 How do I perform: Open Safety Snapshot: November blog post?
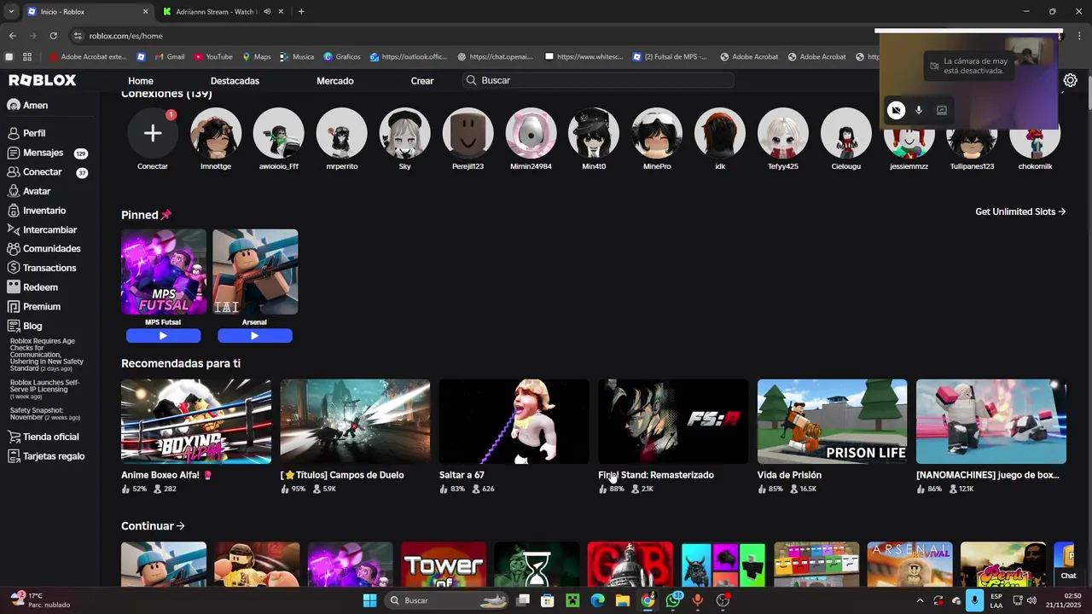(x=45, y=414)
